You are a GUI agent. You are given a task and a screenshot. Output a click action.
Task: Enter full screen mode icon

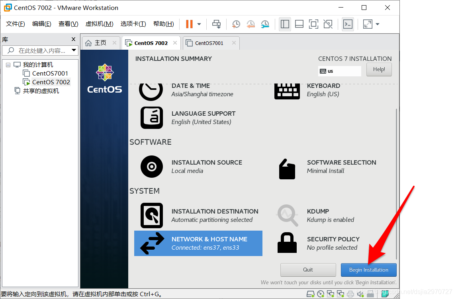pos(313,24)
